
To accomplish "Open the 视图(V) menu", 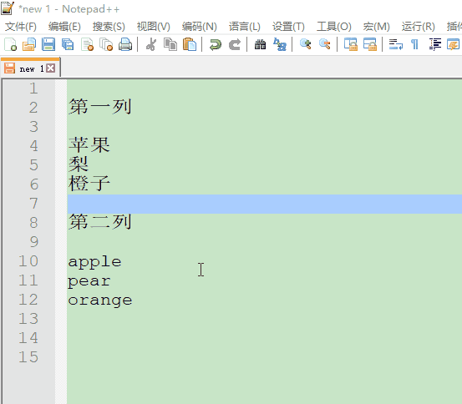I will click(x=154, y=27).
